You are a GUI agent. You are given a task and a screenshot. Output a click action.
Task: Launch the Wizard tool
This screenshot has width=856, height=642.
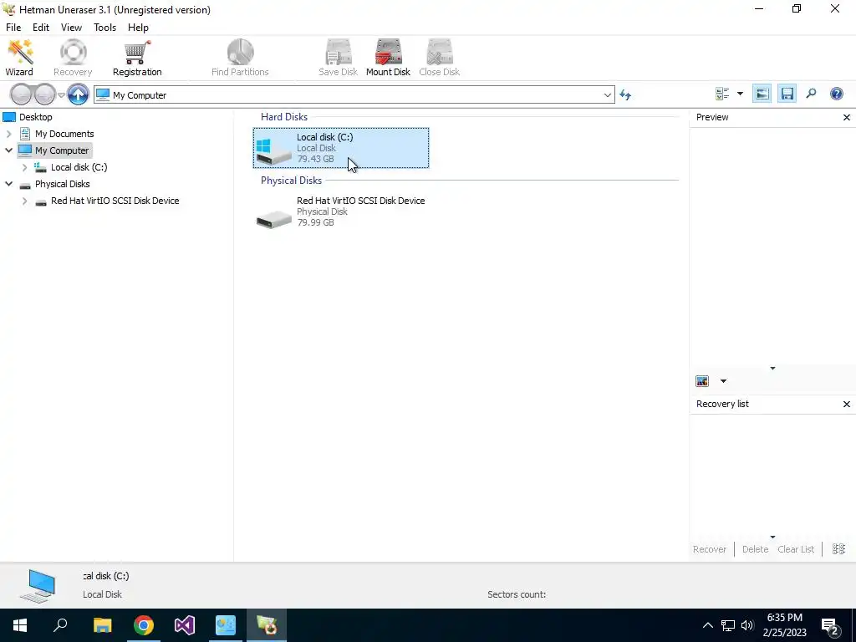coord(19,58)
